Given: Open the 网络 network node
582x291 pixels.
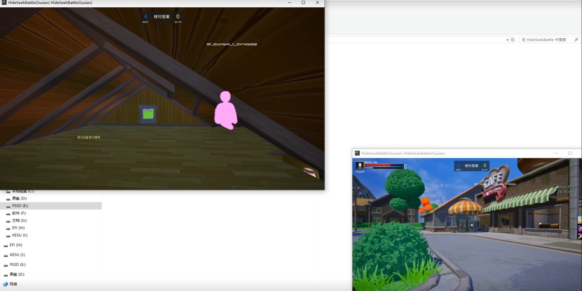Looking at the screenshot, I should [13, 284].
